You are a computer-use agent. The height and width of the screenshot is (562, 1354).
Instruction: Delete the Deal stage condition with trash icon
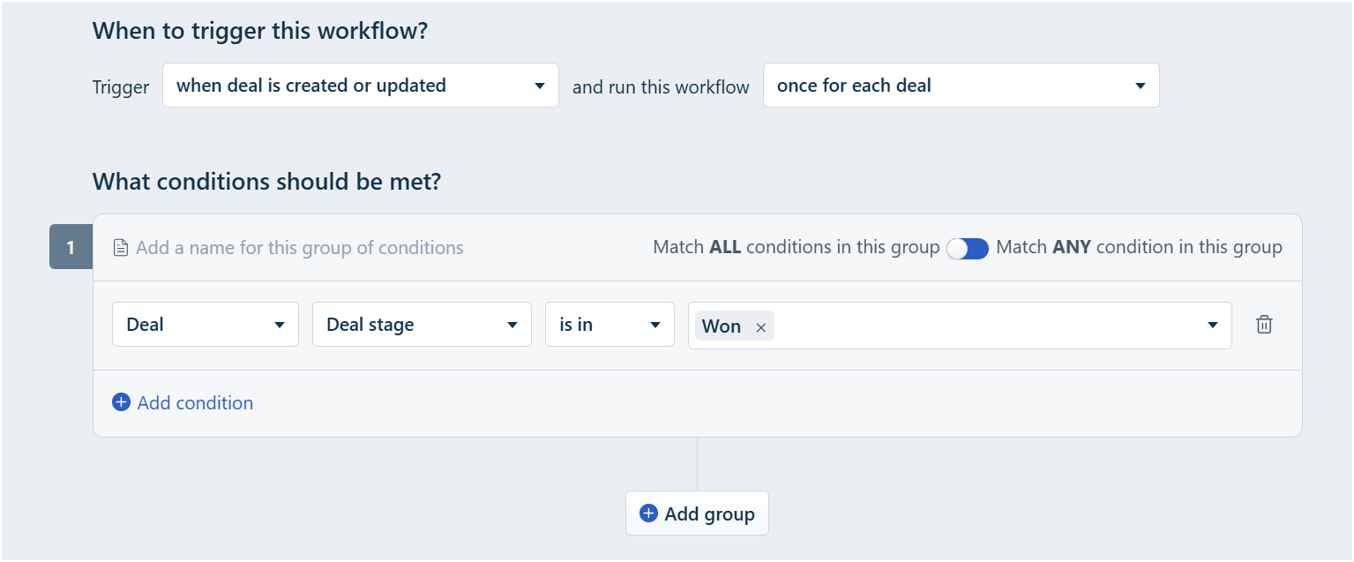1264,325
